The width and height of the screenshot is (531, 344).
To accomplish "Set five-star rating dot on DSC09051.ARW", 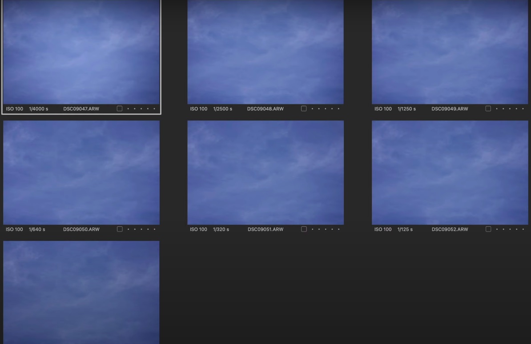I will (x=338, y=229).
